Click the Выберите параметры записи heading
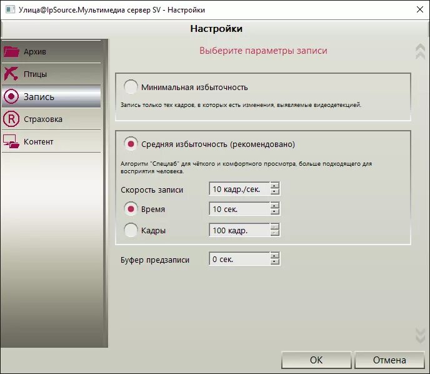Screen dimensions: 430x374 [x=263, y=51]
